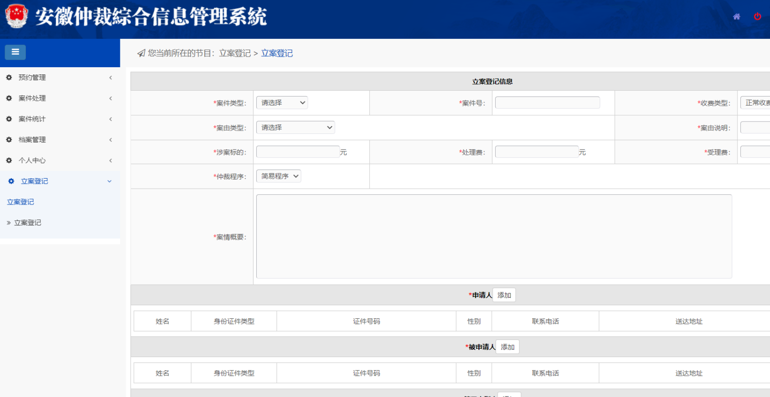The image size is (770, 397).
Task: Open 仲裁程序 简易程序 dropdown
Action: [279, 176]
